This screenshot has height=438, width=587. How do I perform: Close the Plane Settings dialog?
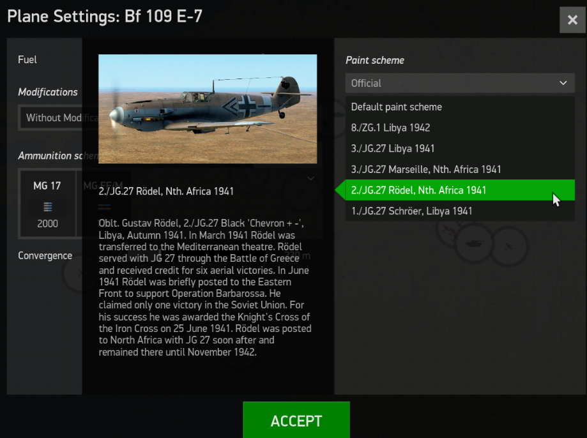[572, 20]
